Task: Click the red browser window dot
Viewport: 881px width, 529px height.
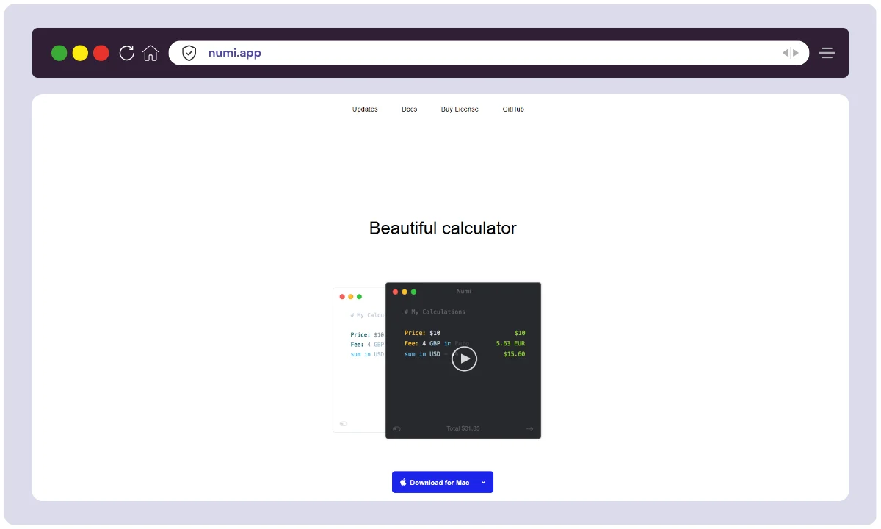Action: pyautogui.click(x=101, y=53)
